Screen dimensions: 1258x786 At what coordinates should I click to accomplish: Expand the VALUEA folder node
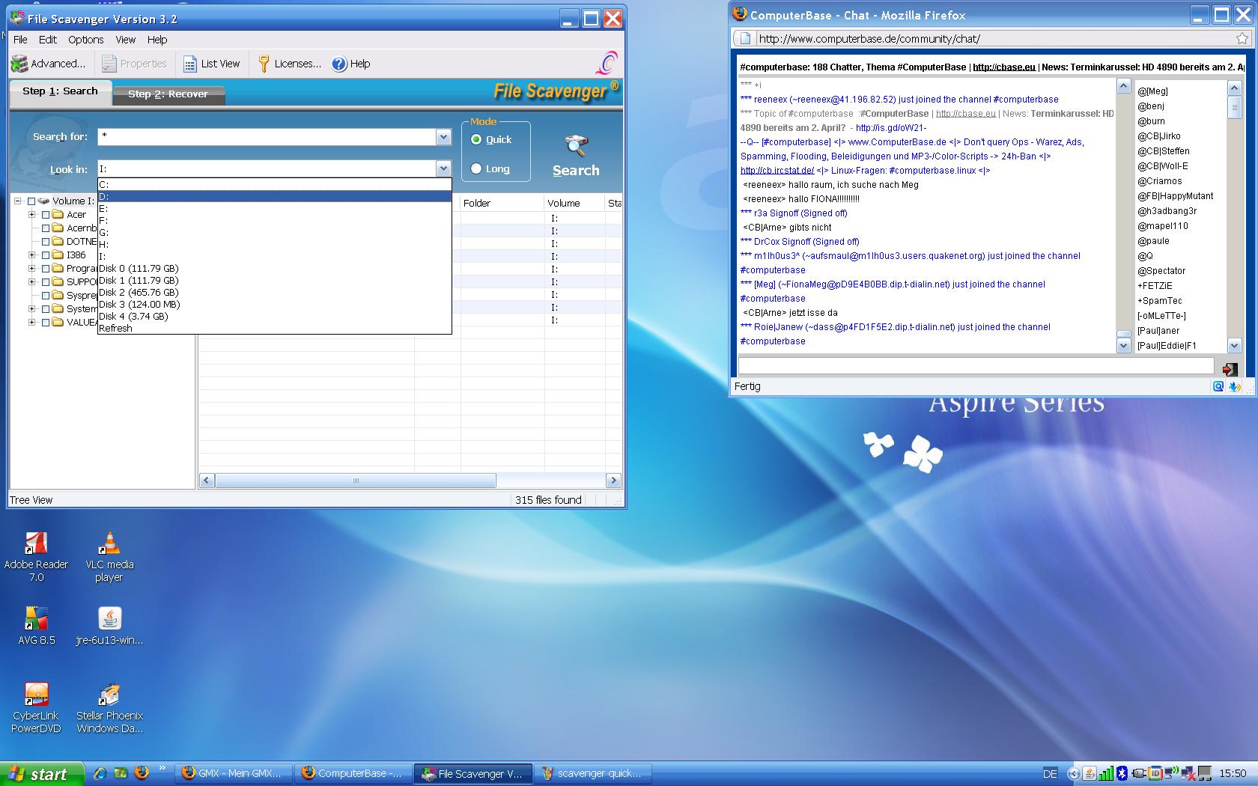click(32, 323)
